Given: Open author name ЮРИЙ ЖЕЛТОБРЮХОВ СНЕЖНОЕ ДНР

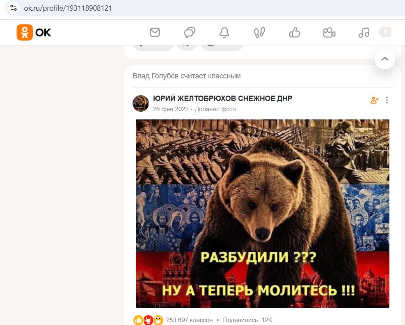Looking at the screenshot, I should click(223, 98).
